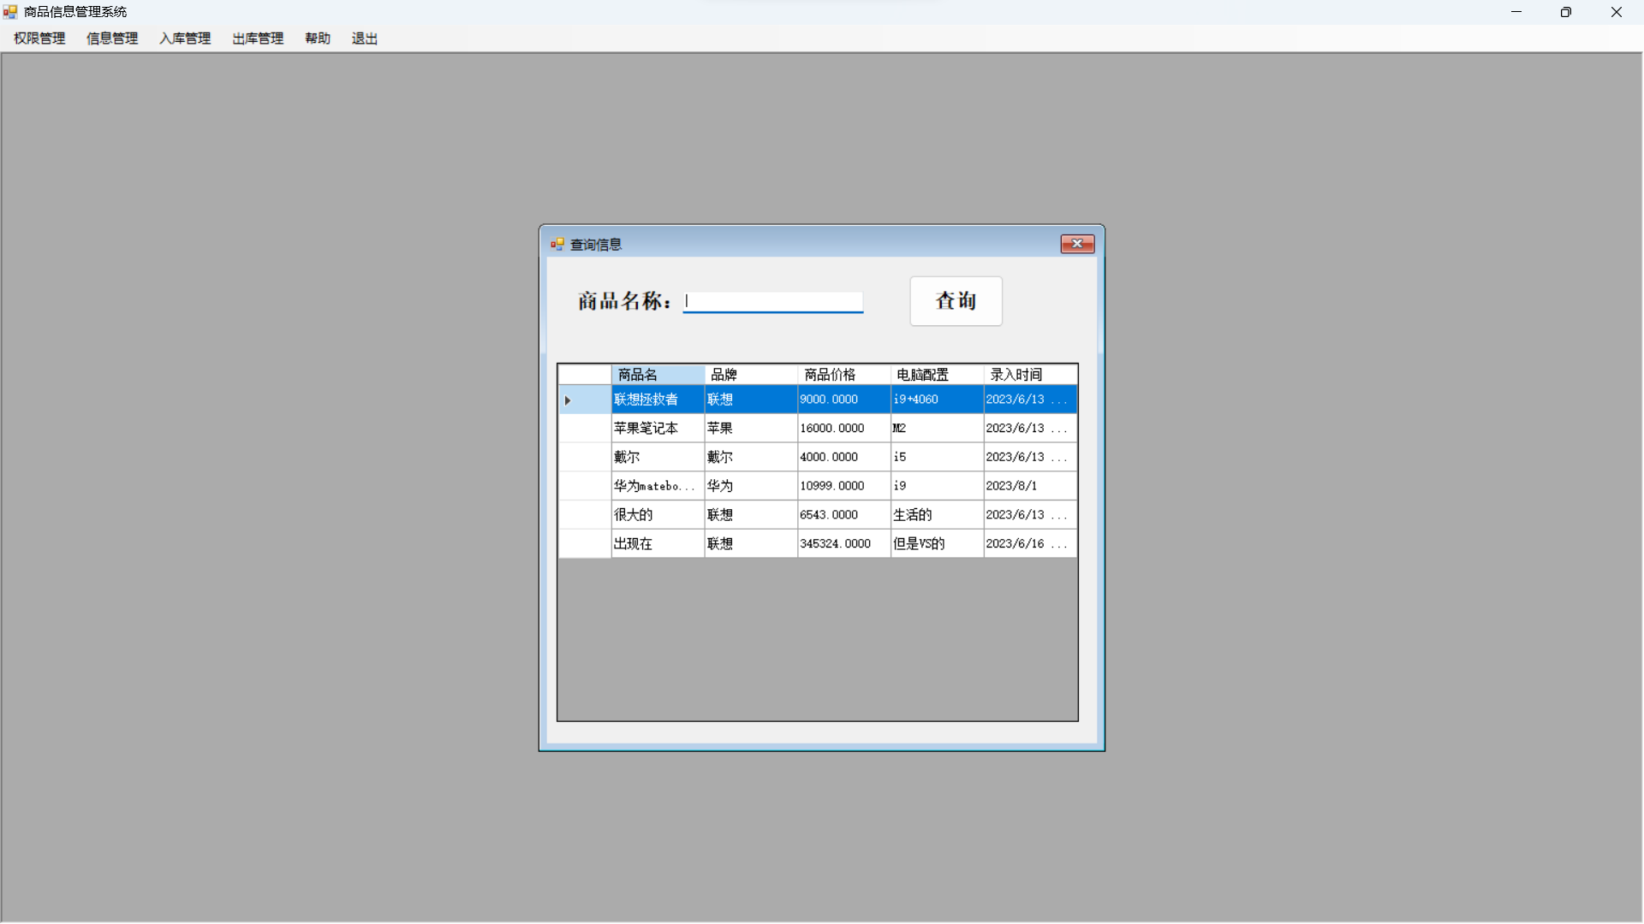The image size is (1644, 924).
Task: Sort by the 品牌 column header
Action: 751,375
